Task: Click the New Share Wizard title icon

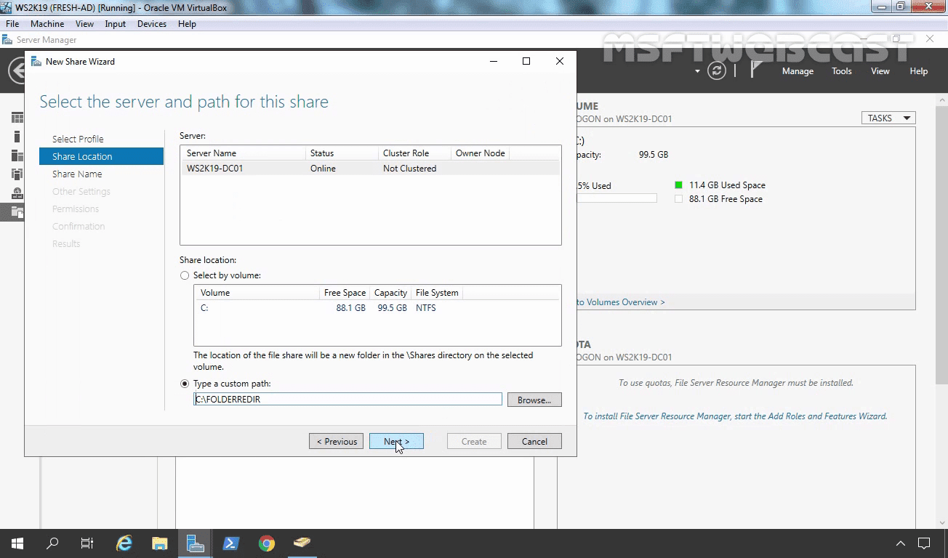Action: (36, 62)
